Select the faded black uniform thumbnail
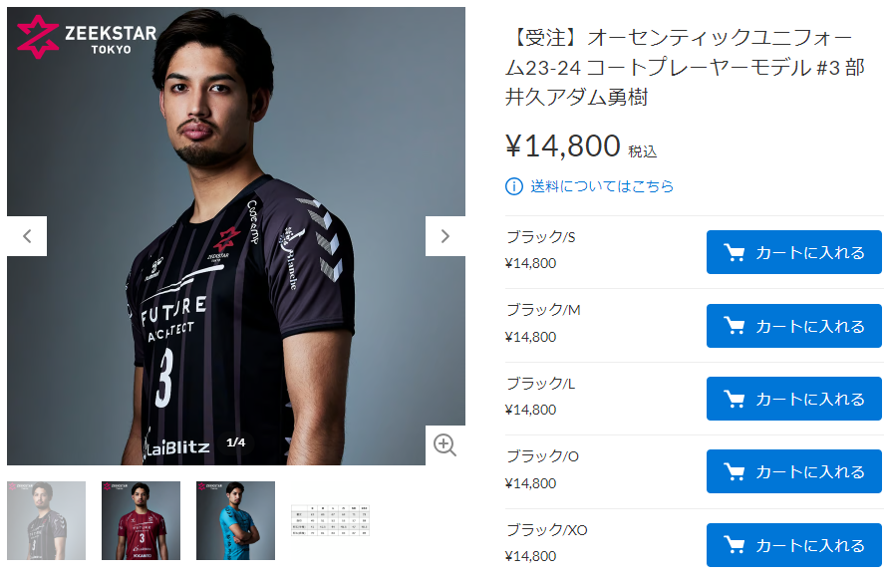The height and width of the screenshot is (577, 888). 47,520
